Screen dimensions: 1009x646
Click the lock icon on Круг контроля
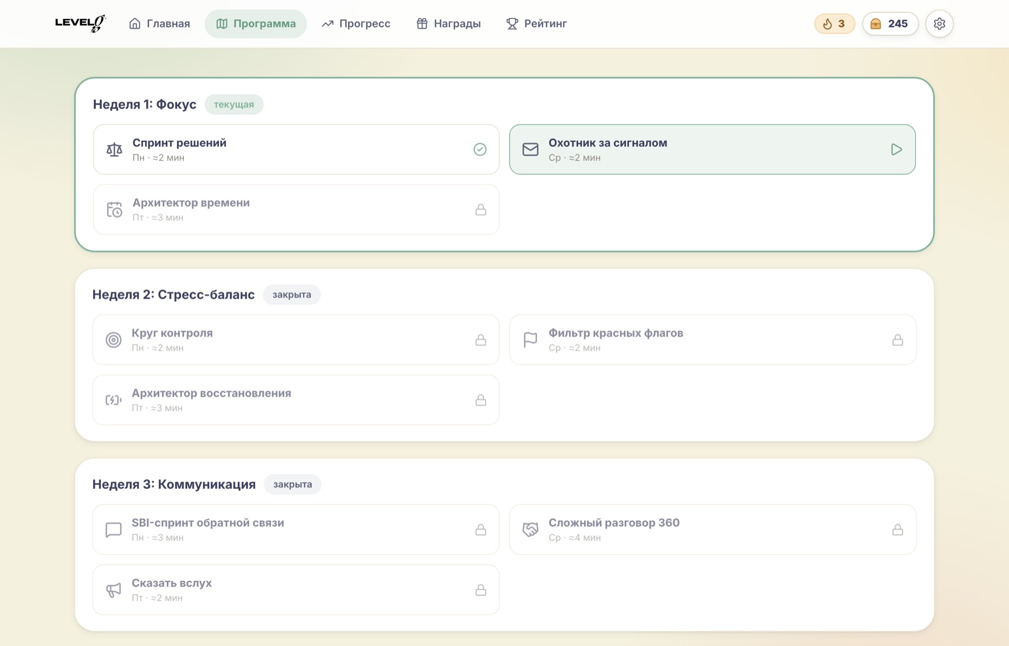click(480, 340)
